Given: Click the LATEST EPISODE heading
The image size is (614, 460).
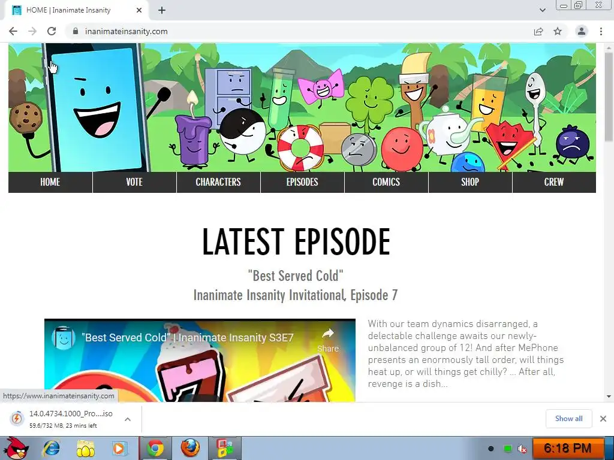Looking at the screenshot, I should 296,242.
